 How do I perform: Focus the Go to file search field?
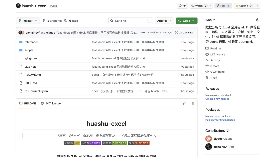[131, 21]
